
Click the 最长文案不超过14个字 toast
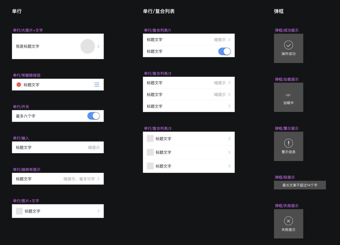[300, 185]
